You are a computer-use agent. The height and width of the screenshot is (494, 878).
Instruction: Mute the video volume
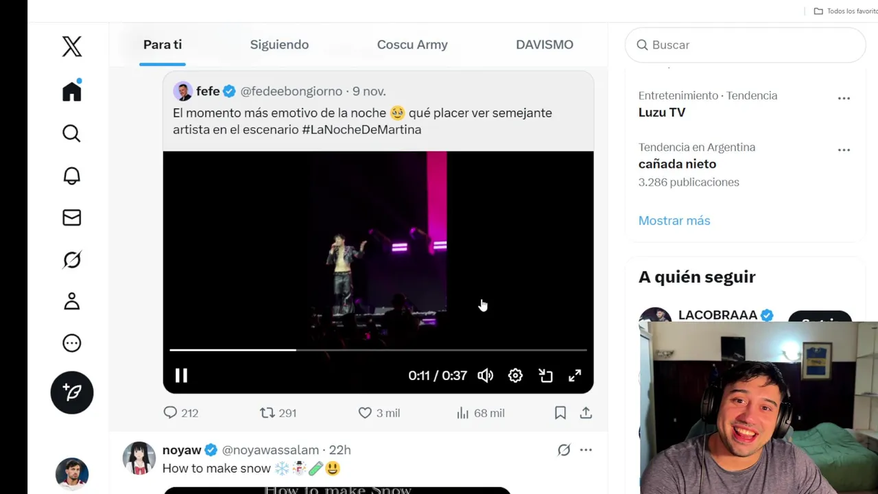point(485,375)
